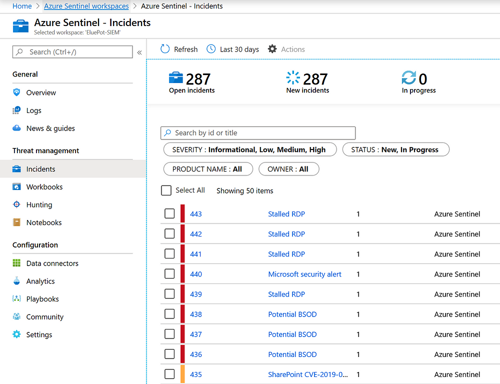The height and width of the screenshot is (384, 500).
Task: Tick the checkbox for incident 442
Action: click(169, 234)
